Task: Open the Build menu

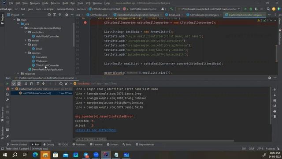Action: 65,3
